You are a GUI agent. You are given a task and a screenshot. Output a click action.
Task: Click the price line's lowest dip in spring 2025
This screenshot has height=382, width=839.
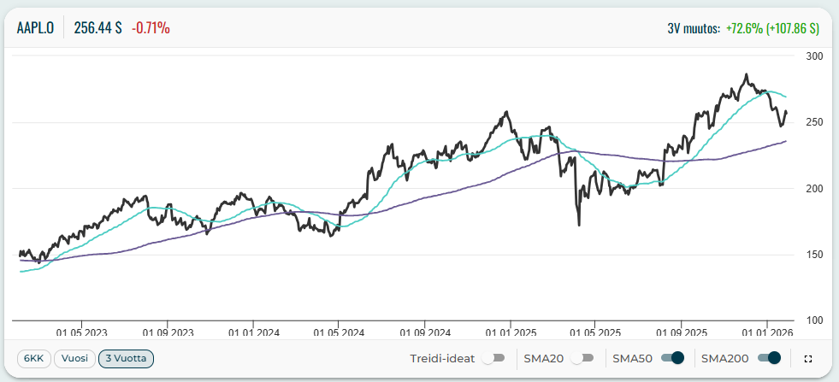tap(579, 225)
